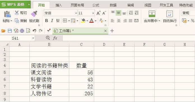Click the fx insert function icon
Viewport: 195px width, 102px height.
pos(55,38)
